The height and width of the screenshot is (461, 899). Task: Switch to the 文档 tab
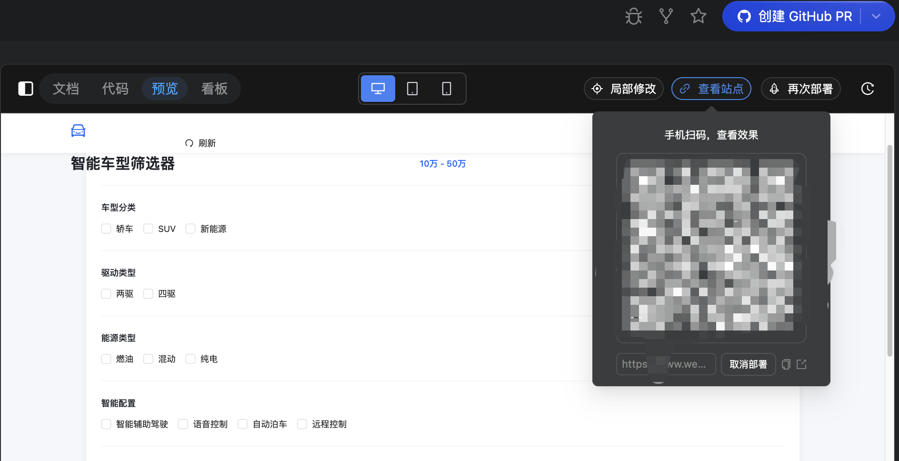point(66,89)
